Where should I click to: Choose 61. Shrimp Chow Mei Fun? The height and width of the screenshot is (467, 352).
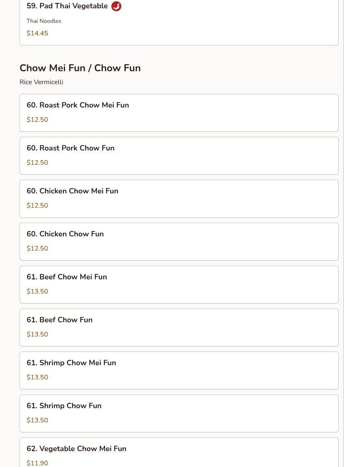tap(179, 370)
